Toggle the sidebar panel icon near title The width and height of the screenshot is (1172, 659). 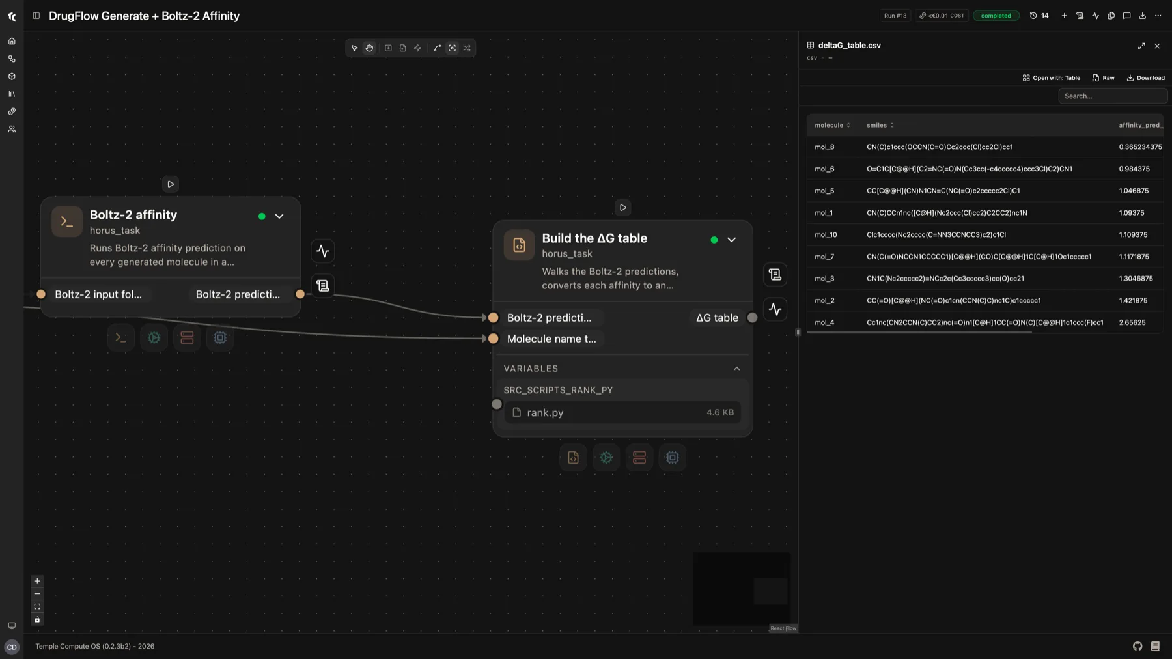point(36,16)
